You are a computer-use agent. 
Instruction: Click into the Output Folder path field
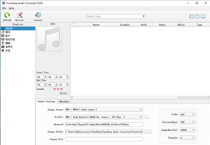[104, 132]
